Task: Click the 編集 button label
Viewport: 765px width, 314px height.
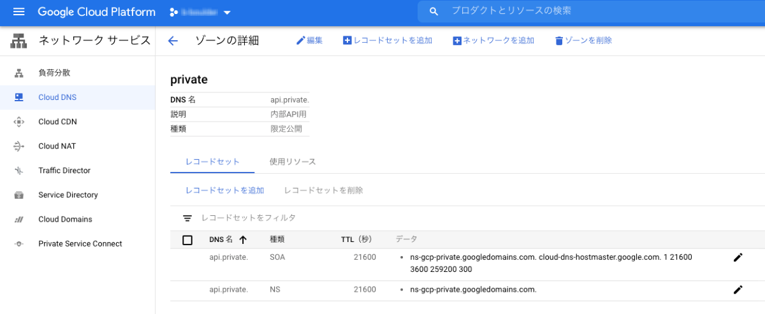Action: [x=314, y=41]
